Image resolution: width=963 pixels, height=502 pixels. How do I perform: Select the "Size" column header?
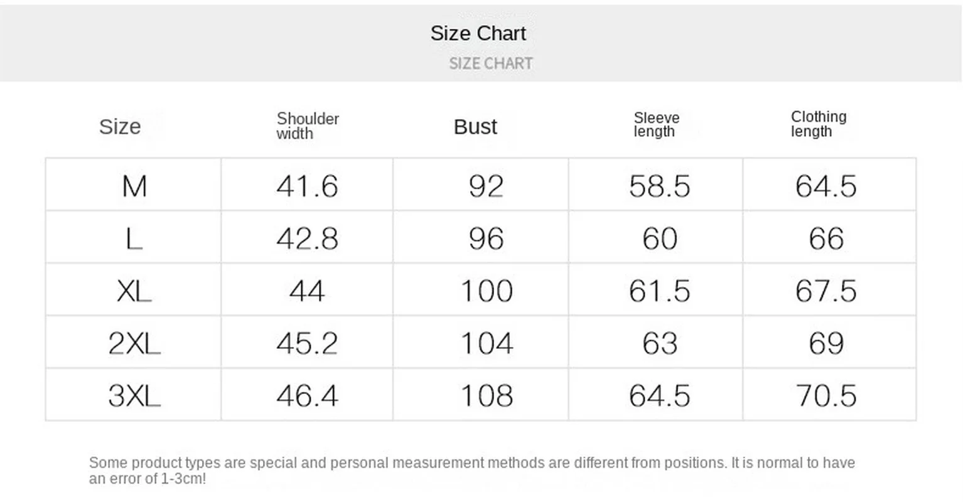[x=120, y=127]
